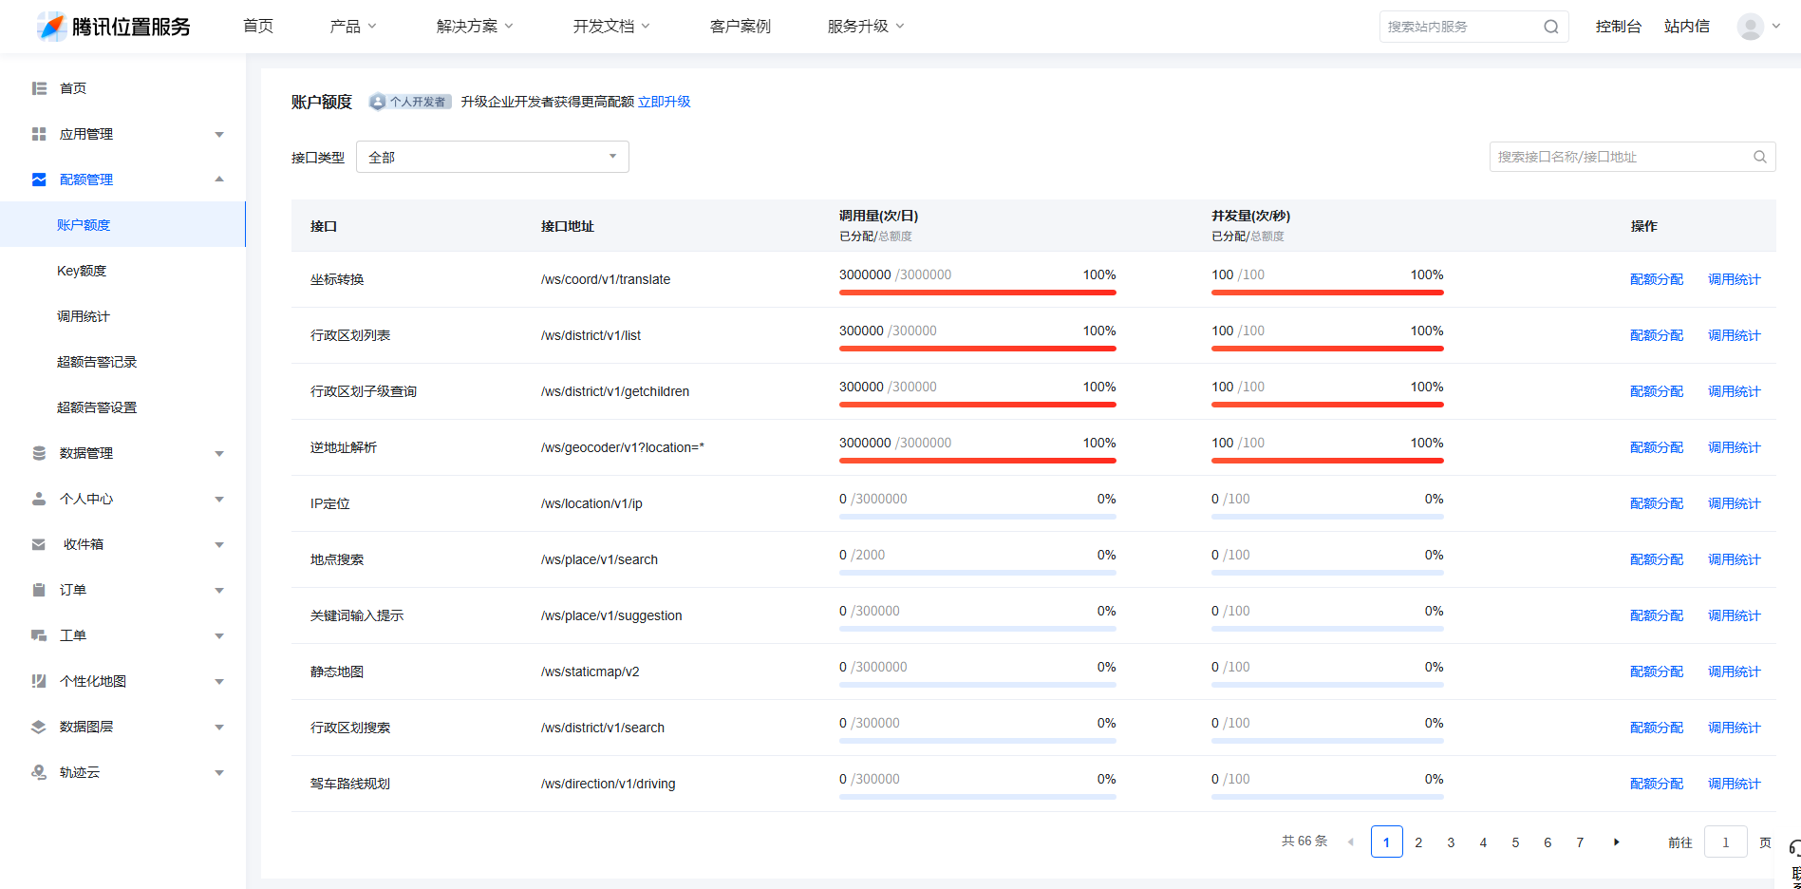Open 站内信 in the top bar
The image size is (1801, 889).
tap(1687, 27)
